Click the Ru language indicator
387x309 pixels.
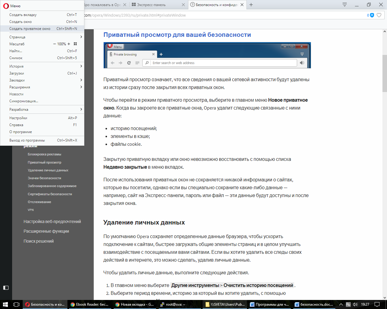(348, 304)
